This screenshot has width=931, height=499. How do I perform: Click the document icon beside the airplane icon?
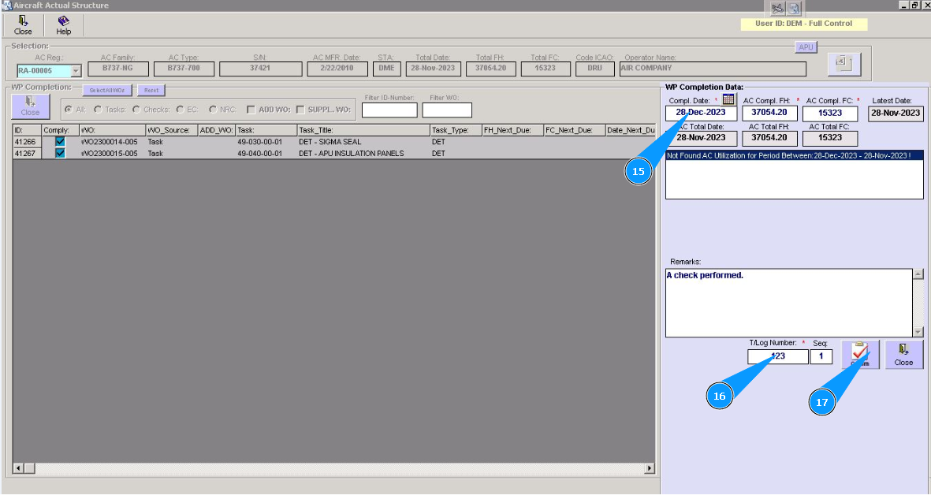[x=795, y=9]
